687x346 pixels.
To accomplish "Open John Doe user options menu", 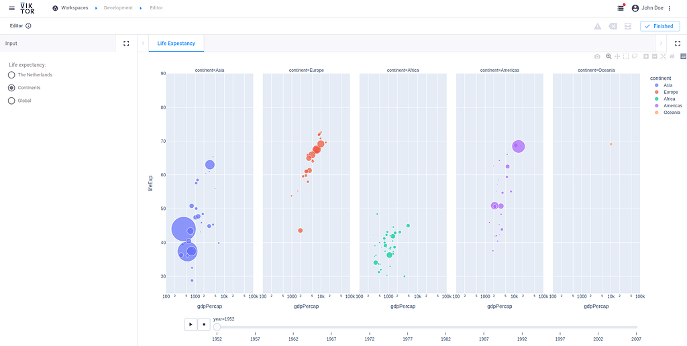I will click(x=669, y=8).
